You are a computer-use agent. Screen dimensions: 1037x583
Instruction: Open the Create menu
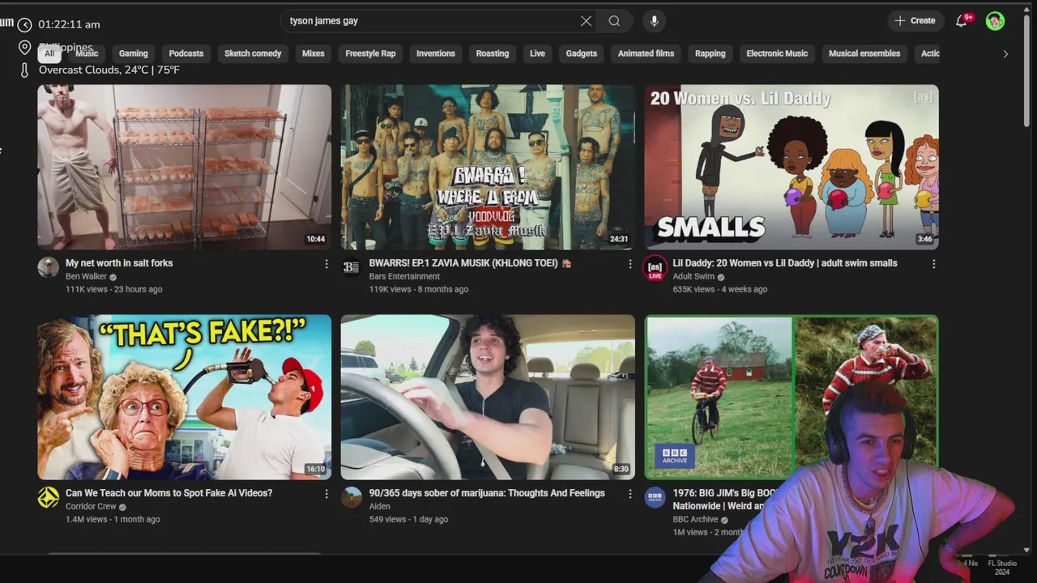click(915, 21)
